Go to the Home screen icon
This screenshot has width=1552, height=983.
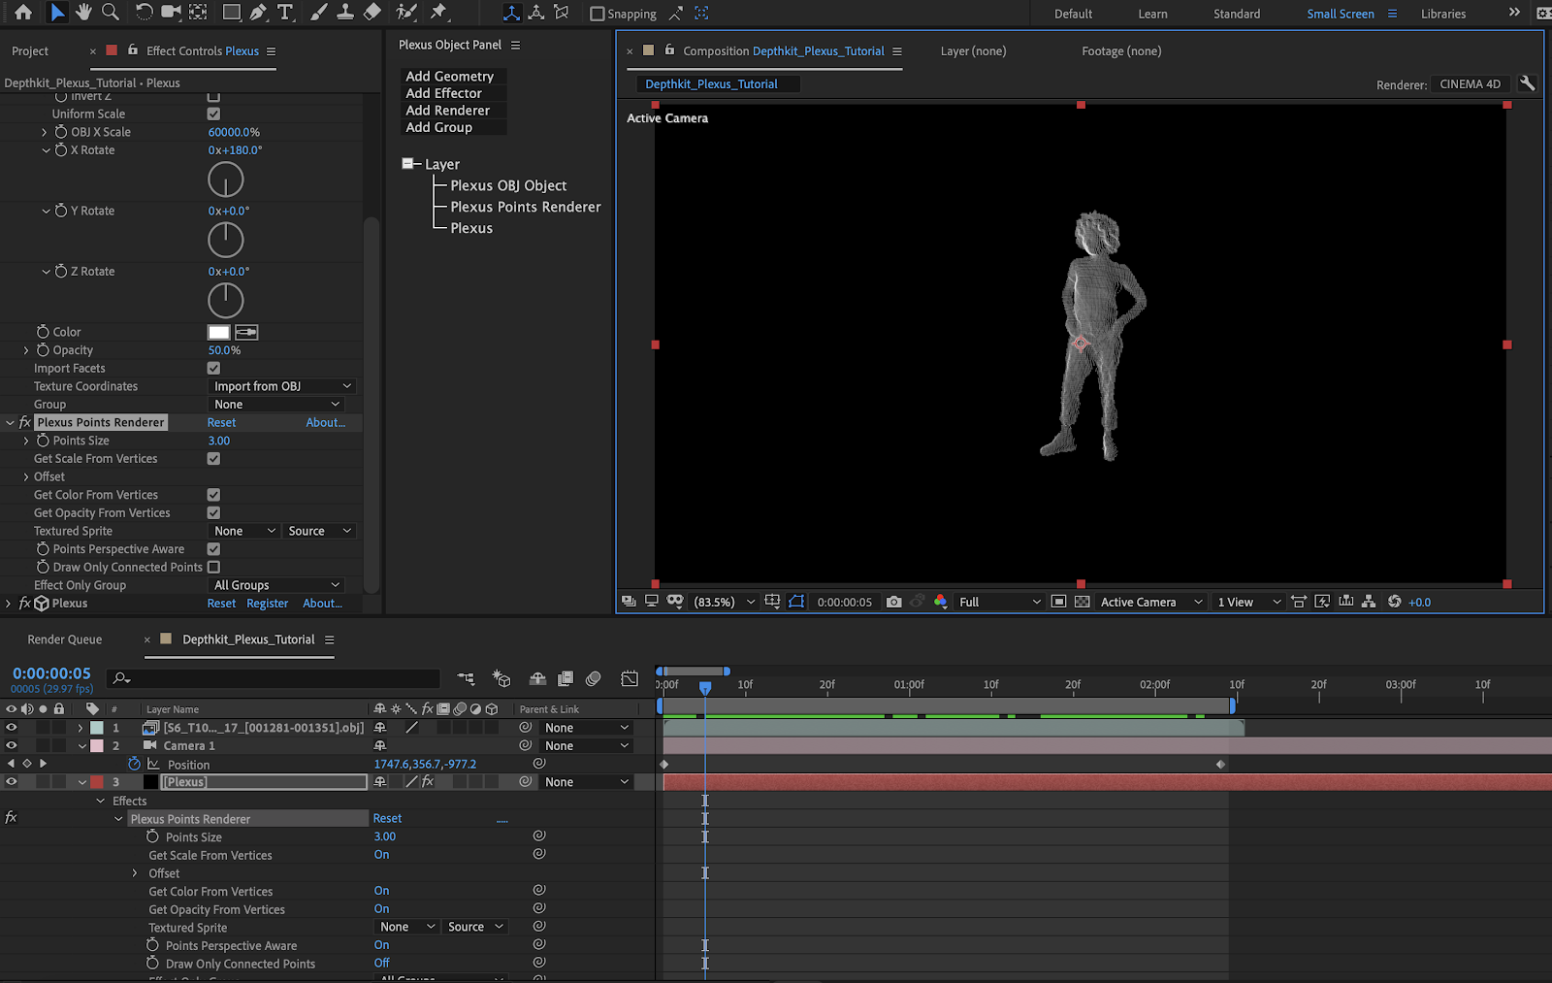[x=23, y=13]
